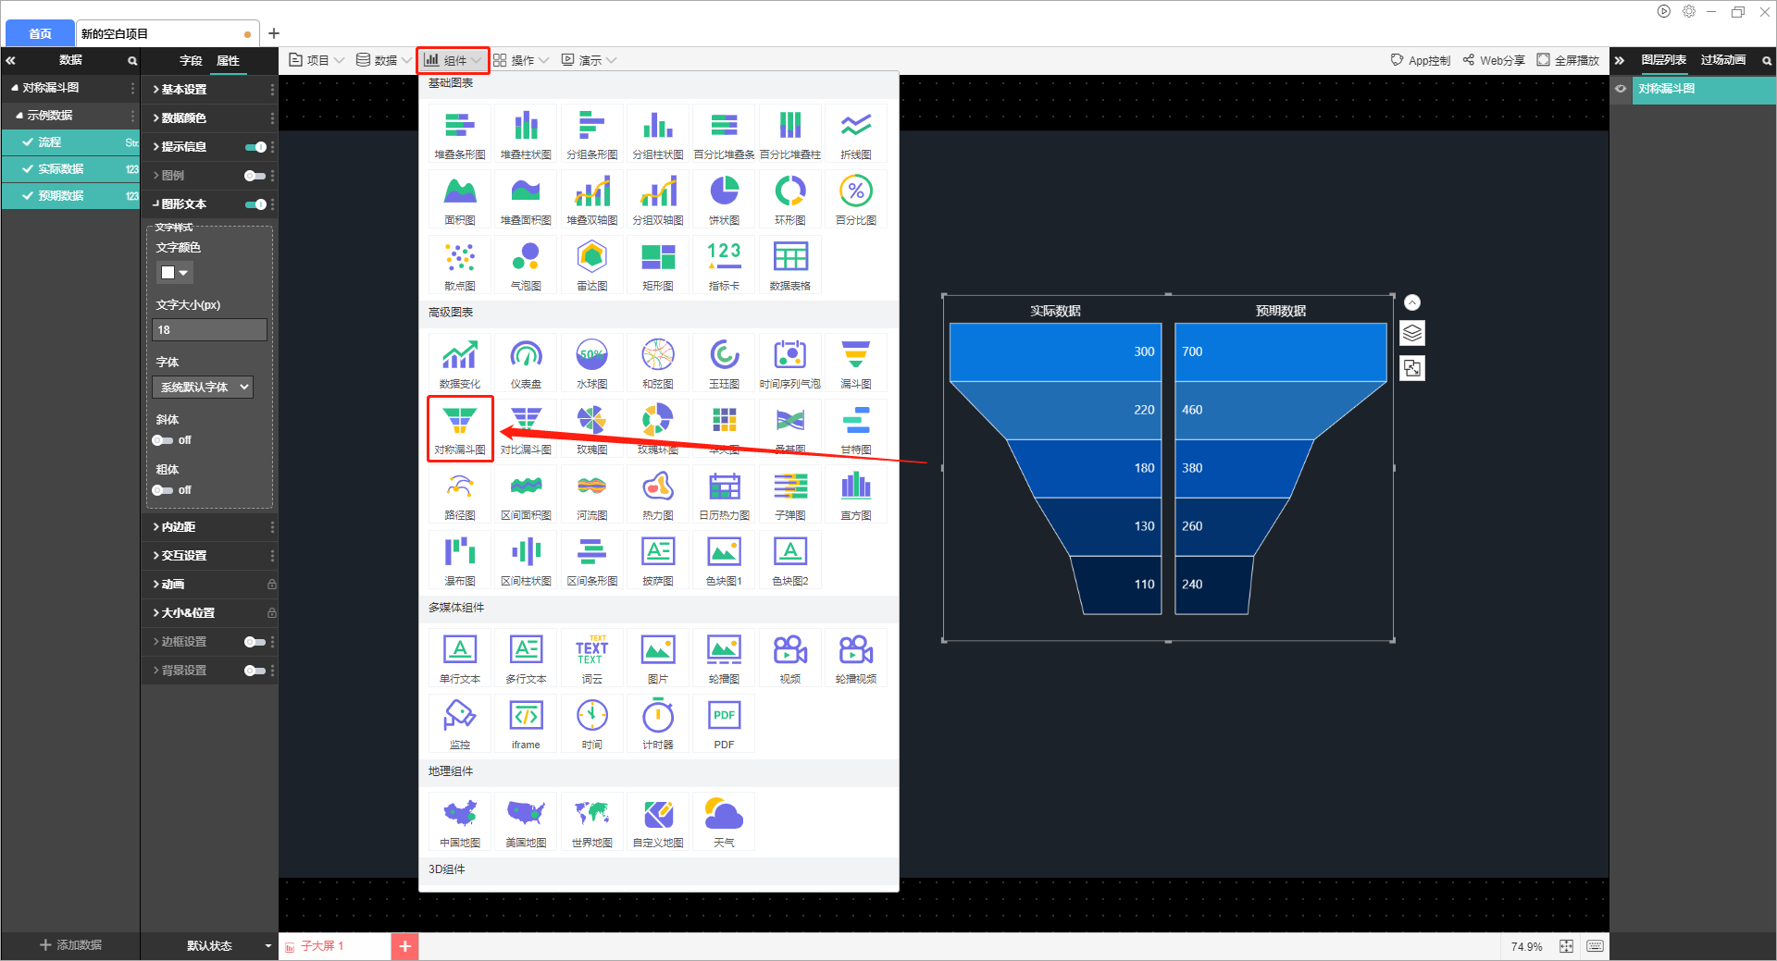Enable the 图例 legend toggle
Screen dimensions: 1777x961
click(255, 176)
